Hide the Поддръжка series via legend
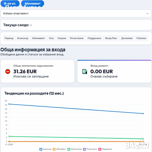 [105, 149]
